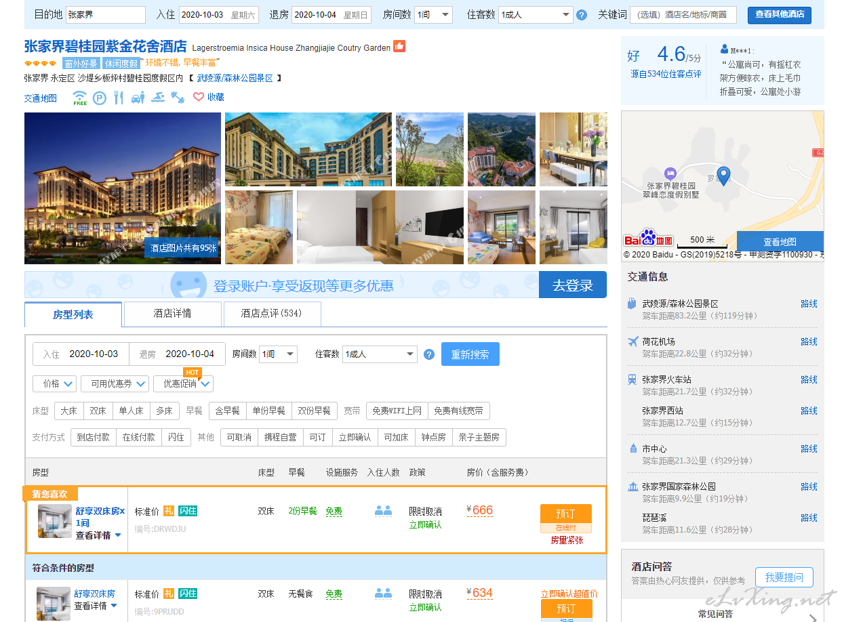Click the 去登录 button
The image size is (844, 622).
click(573, 285)
